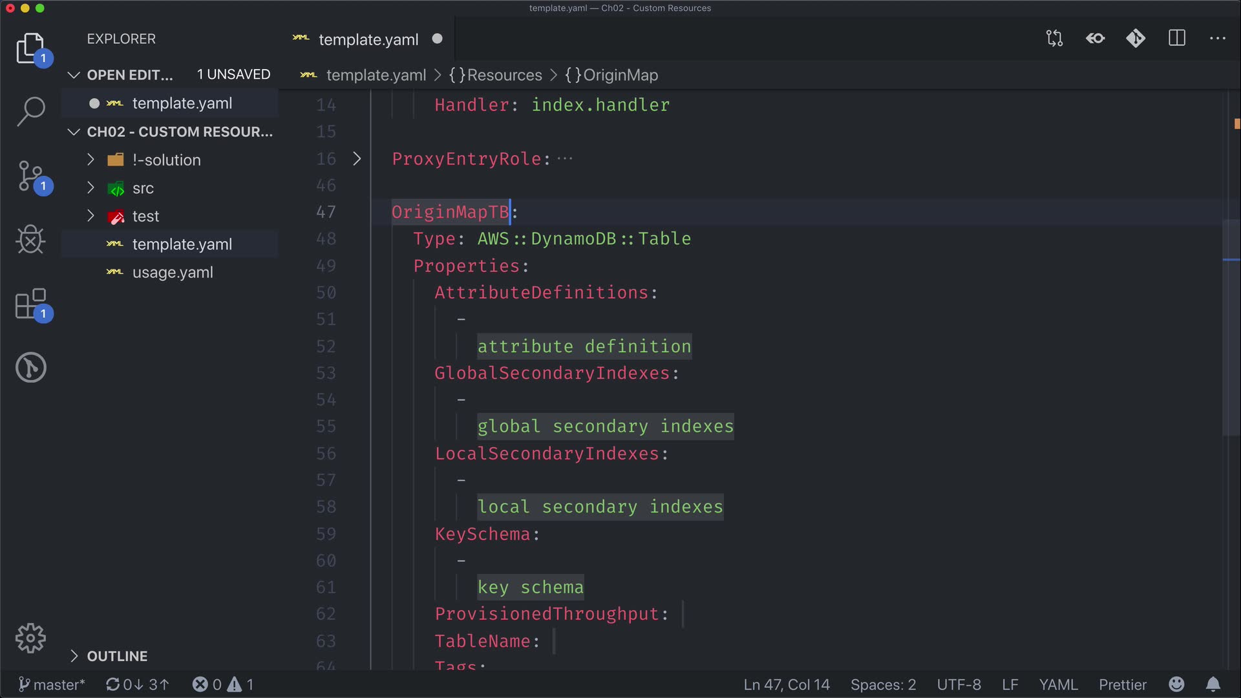
Task: Click the master branch indicator
Action: (x=52, y=684)
